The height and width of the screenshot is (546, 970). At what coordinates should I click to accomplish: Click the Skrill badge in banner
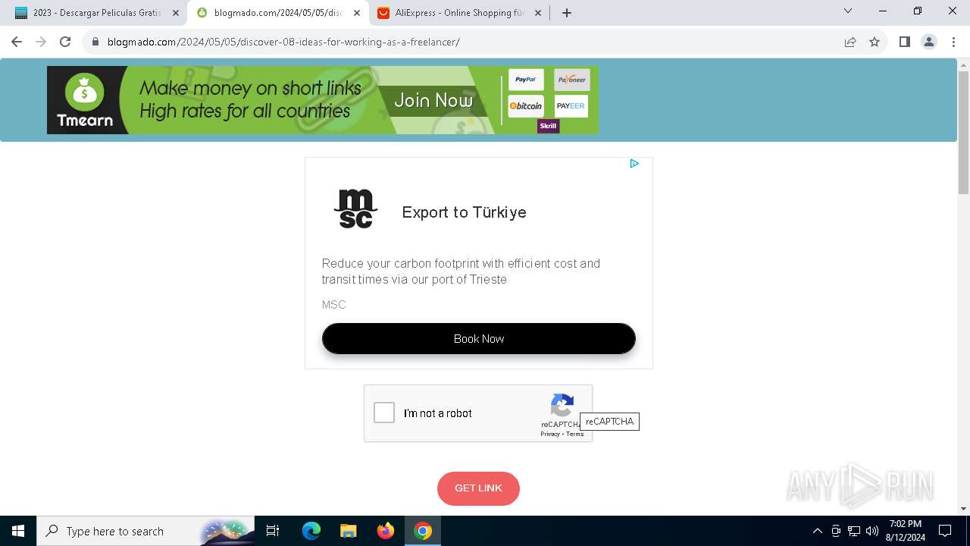[548, 126]
